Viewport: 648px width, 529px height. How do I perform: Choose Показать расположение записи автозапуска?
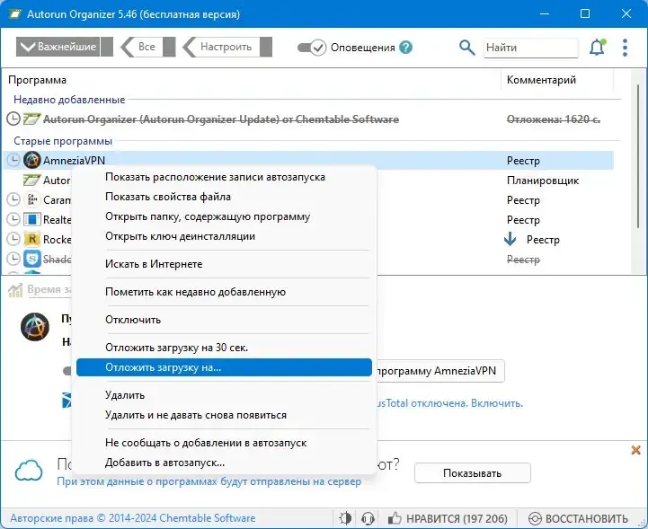(x=224, y=177)
